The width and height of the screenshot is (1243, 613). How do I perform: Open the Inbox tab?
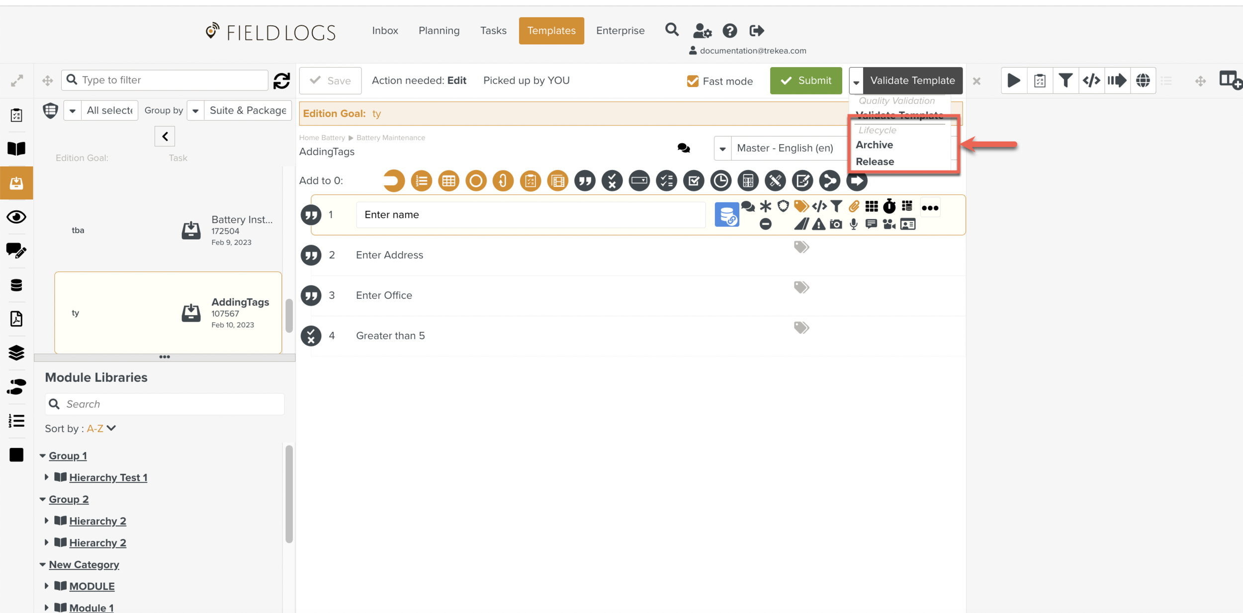point(385,30)
